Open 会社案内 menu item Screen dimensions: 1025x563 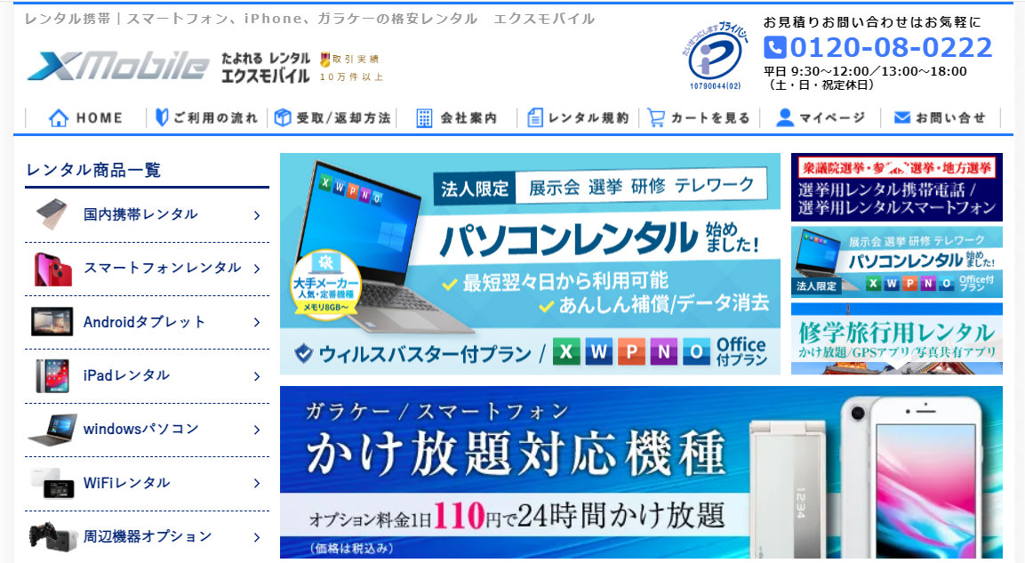coord(457,117)
